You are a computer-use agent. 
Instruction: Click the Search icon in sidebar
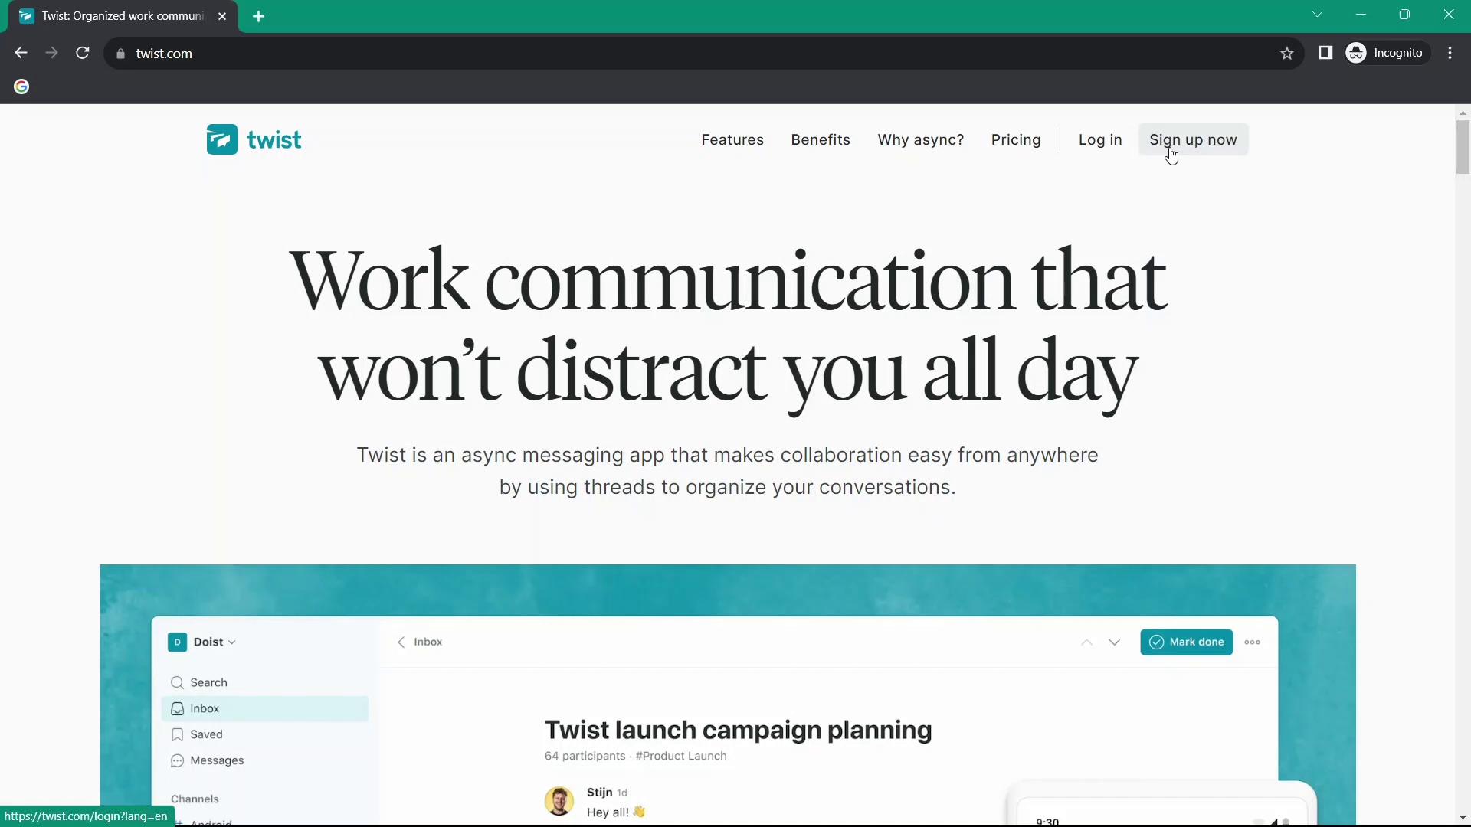pos(177,682)
